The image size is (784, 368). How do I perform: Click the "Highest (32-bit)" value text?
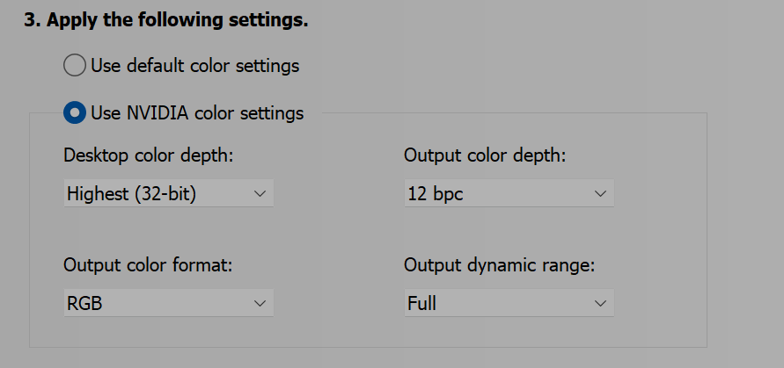[x=131, y=194]
